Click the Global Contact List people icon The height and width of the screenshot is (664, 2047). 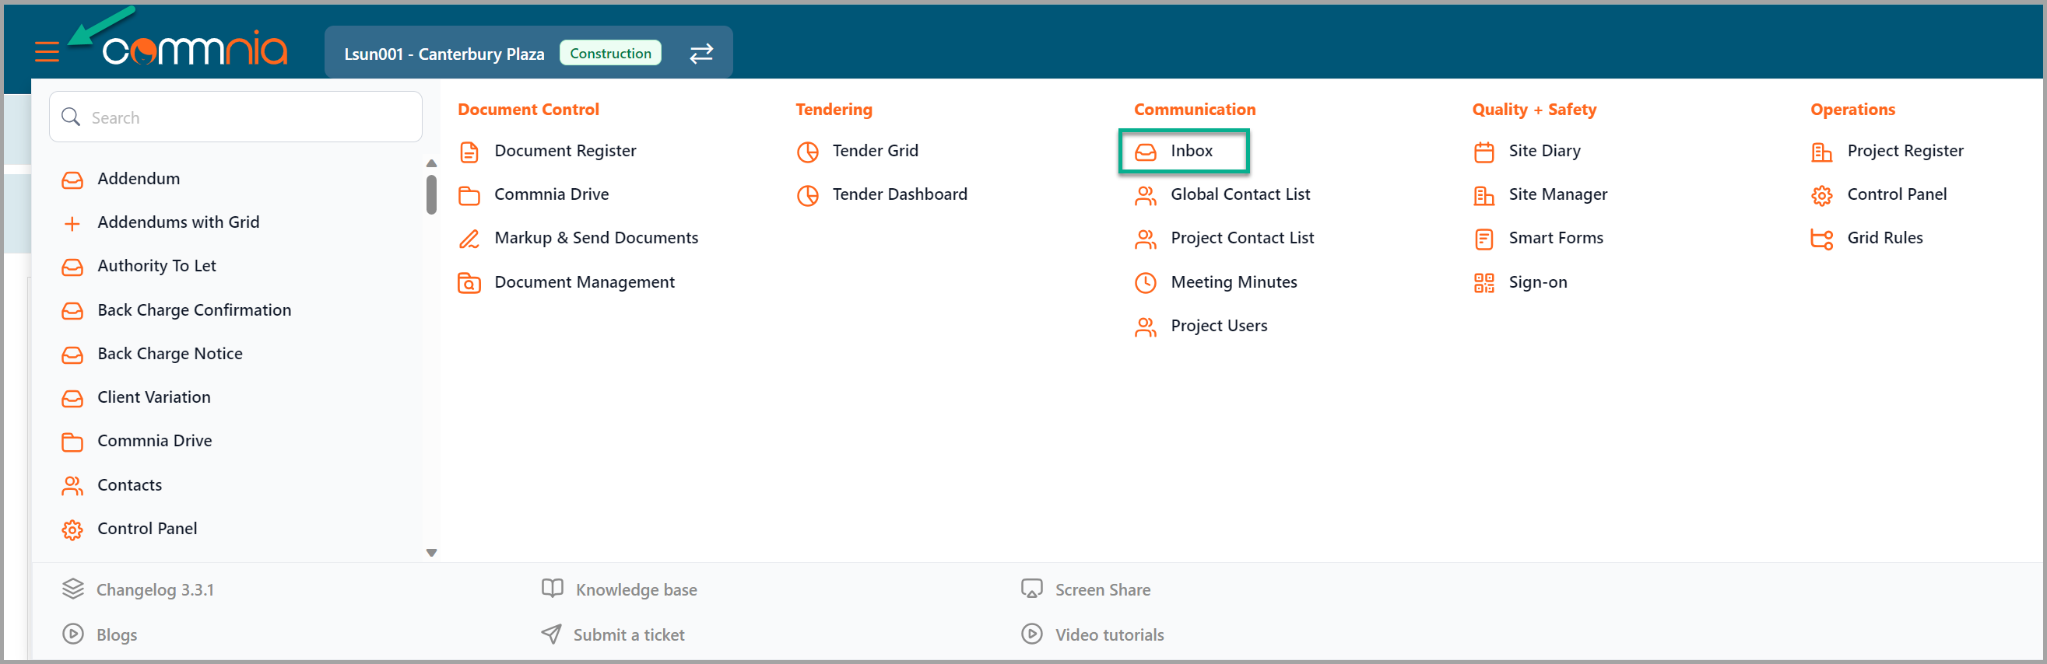pos(1145,195)
